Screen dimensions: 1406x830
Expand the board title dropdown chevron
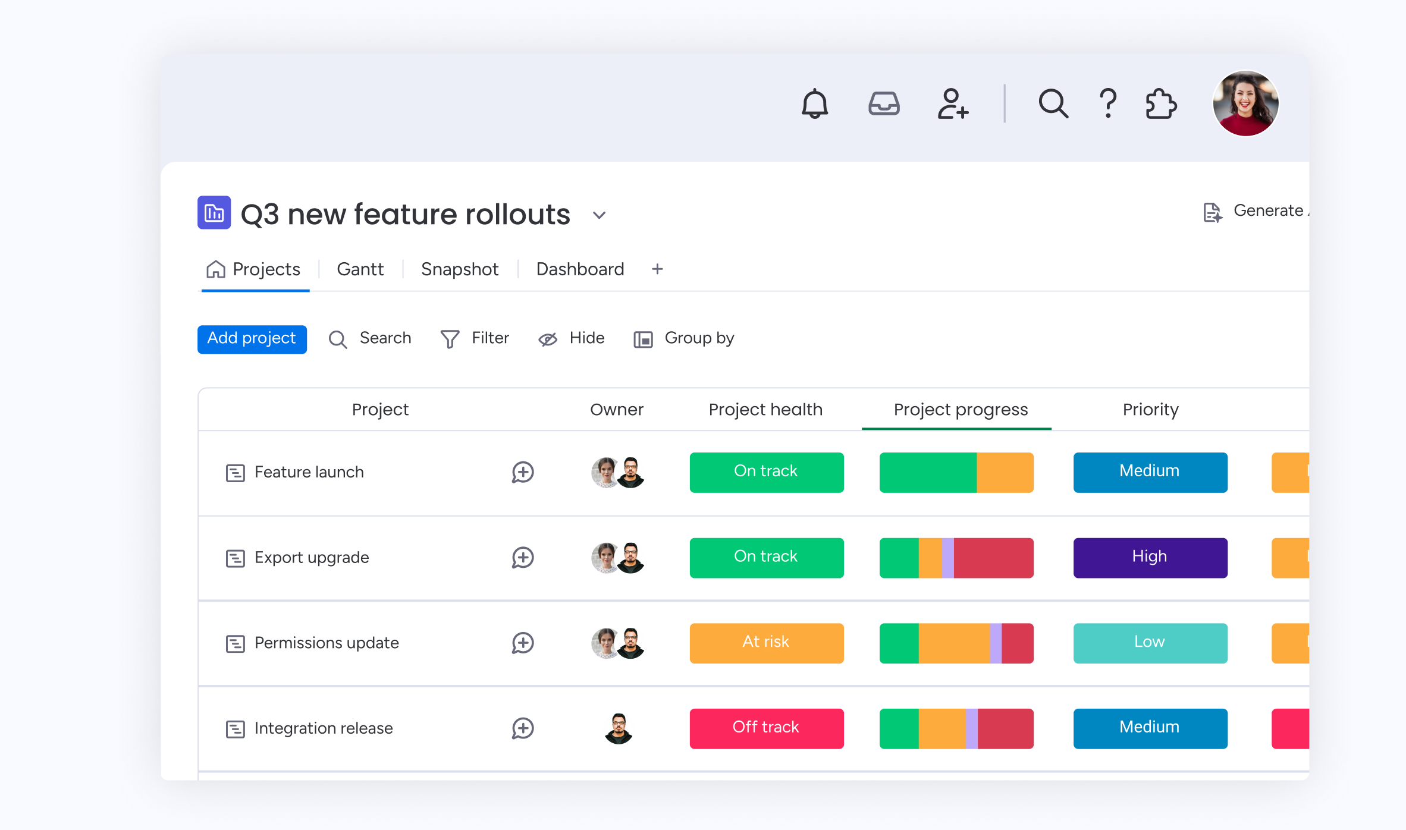(599, 215)
